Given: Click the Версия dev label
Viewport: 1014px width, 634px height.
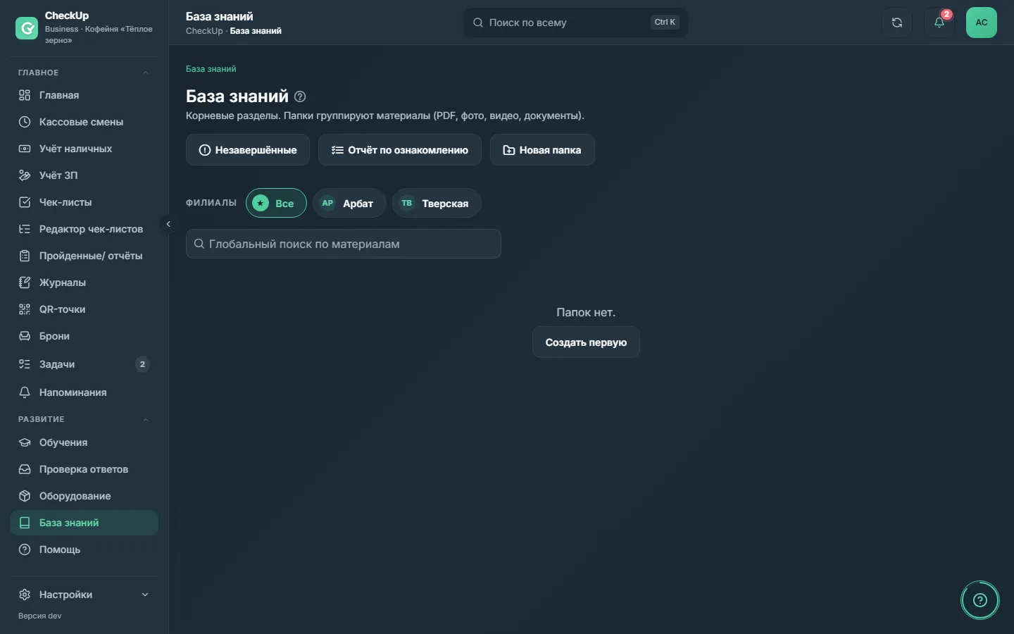Looking at the screenshot, I should (x=40, y=616).
